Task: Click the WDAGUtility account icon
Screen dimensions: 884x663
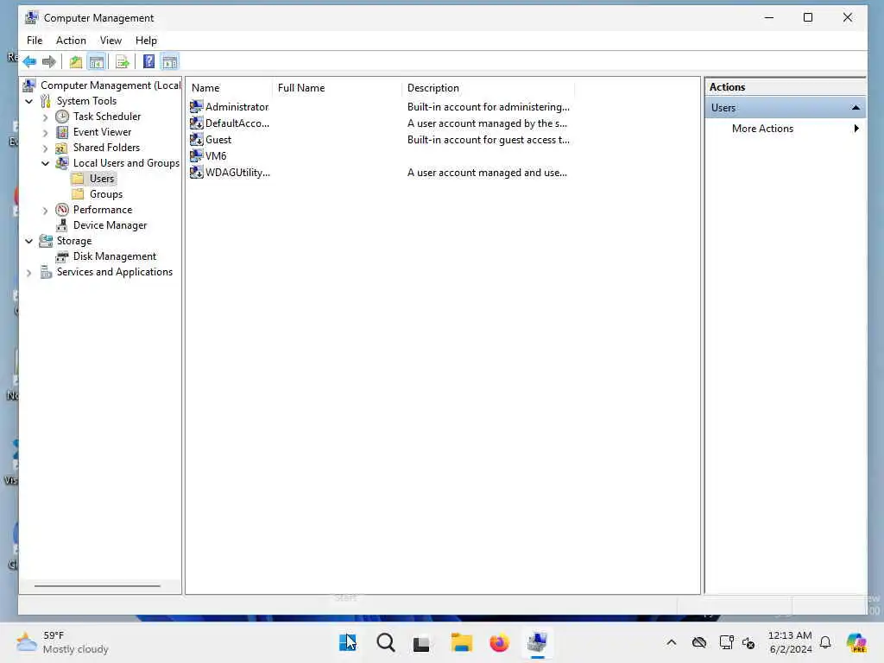Action: (x=196, y=173)
